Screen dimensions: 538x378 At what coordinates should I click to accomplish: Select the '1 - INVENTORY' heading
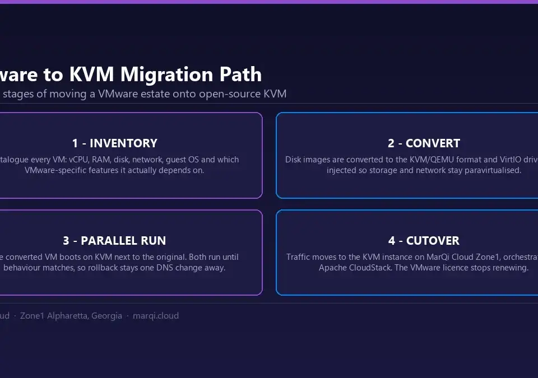click(x=114, y=143)
